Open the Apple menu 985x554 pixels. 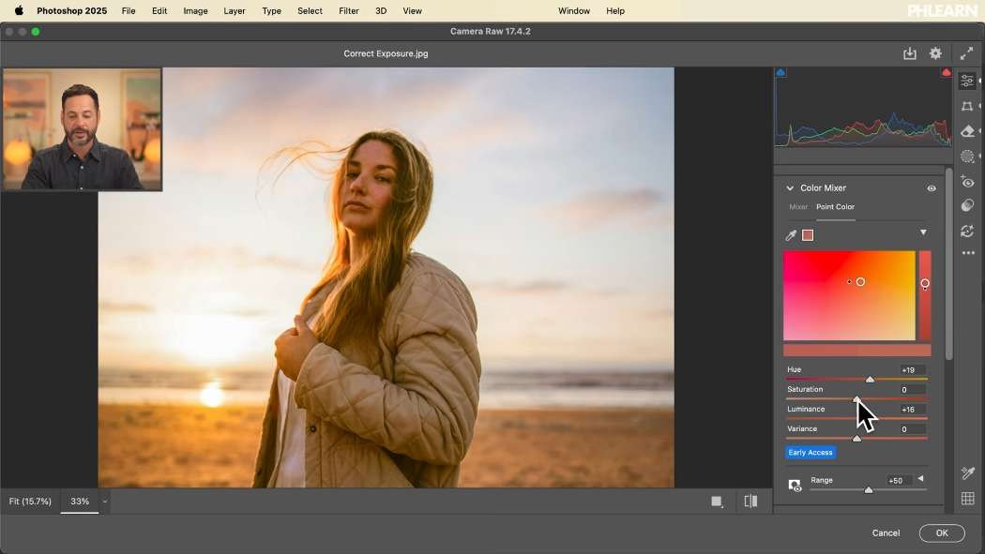(19, 10)
